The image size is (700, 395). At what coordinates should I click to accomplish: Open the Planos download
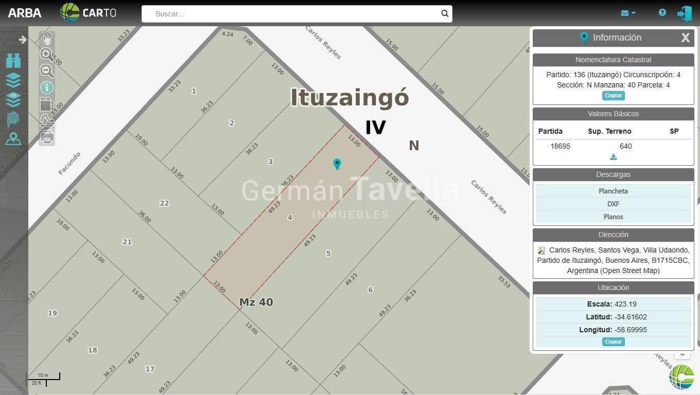(613, 217)
